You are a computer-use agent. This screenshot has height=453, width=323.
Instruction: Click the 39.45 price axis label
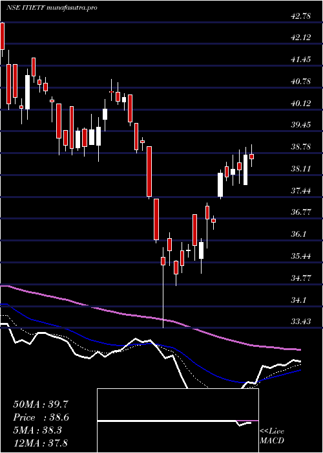[301, 125]
